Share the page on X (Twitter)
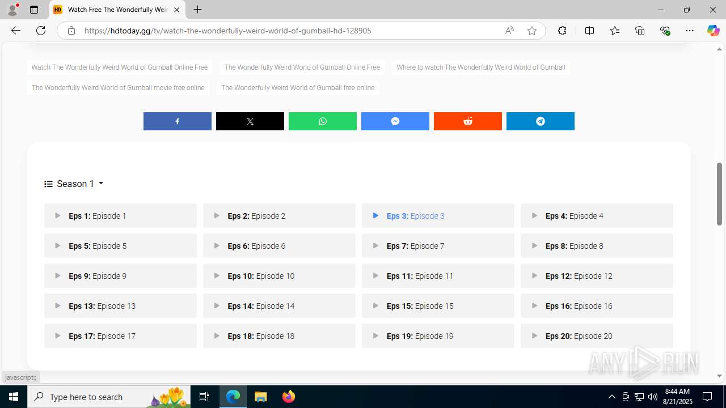 pyautogui.click(x=250, y=121)
